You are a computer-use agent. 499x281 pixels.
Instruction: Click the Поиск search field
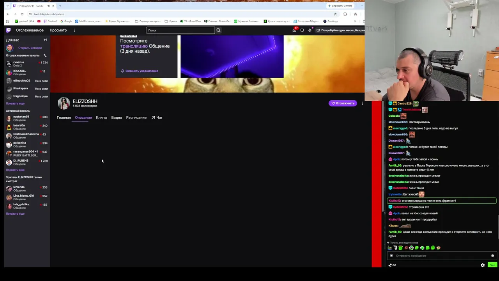[x=180, y=30]
